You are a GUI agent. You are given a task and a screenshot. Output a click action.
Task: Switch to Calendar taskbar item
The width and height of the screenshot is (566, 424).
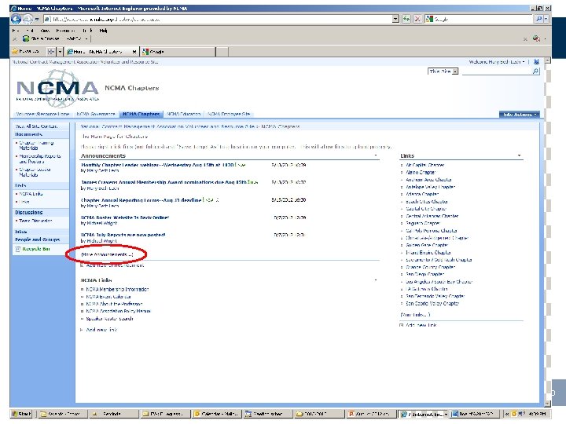point(216,414)
